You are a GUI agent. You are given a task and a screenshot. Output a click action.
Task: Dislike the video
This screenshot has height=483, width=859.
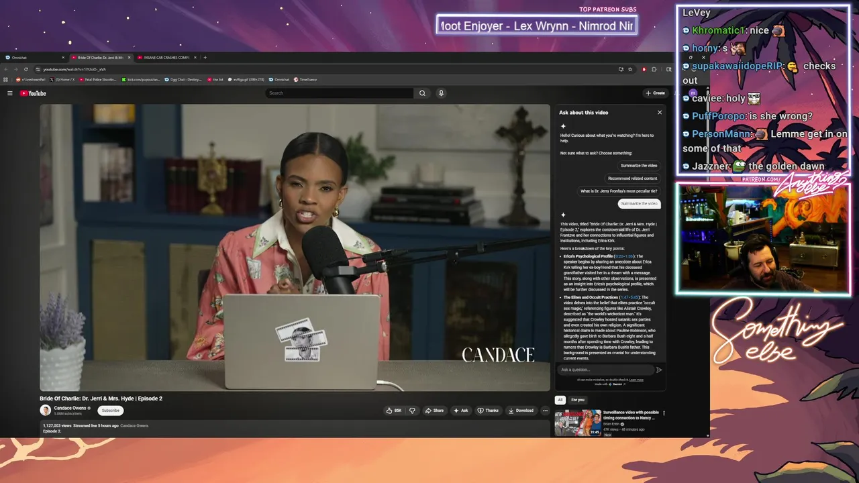click(x=412, y=411)
